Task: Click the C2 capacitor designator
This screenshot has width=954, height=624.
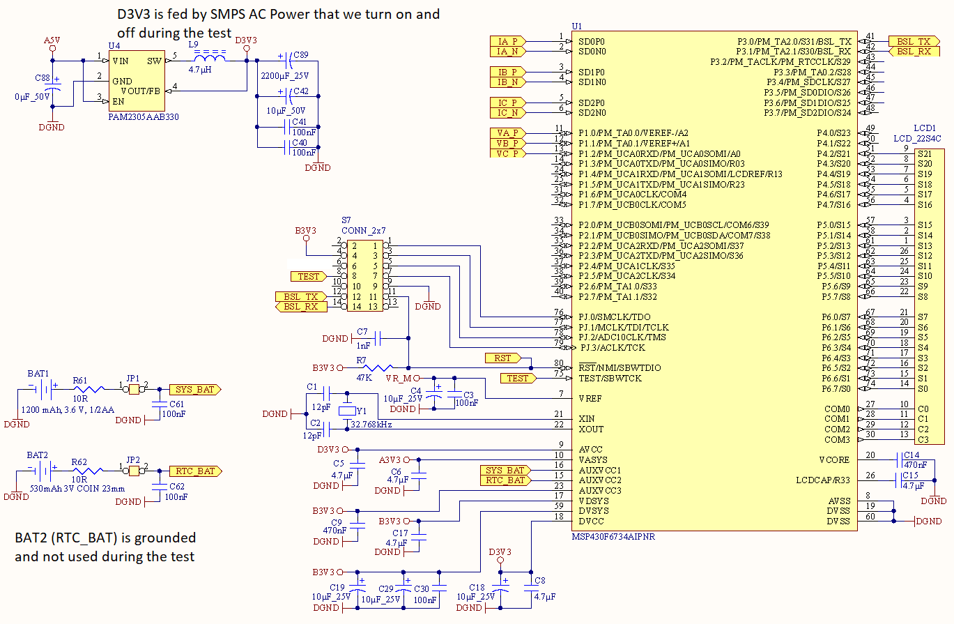Action: (316, 423)
